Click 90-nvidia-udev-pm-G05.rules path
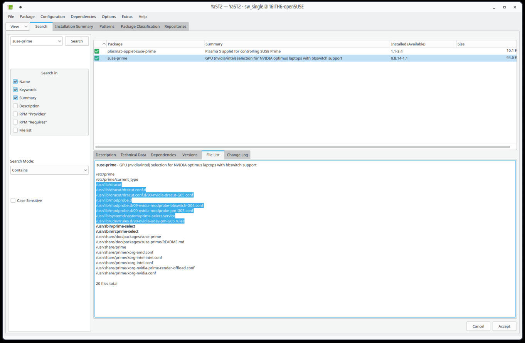Image resolution: width=525 pixels, height=343 pixels. (140, 221)
